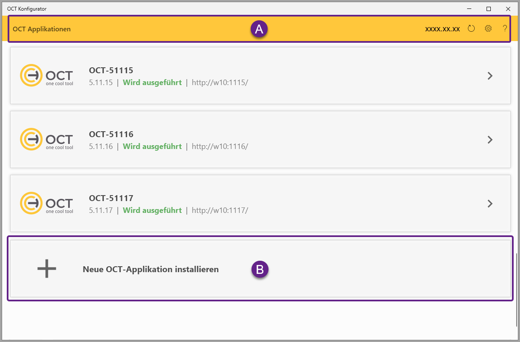The width and height of the screenshot is (520, 342).
Task: Click the OCT logo of OCT-51116
Action: click(47, 139)
